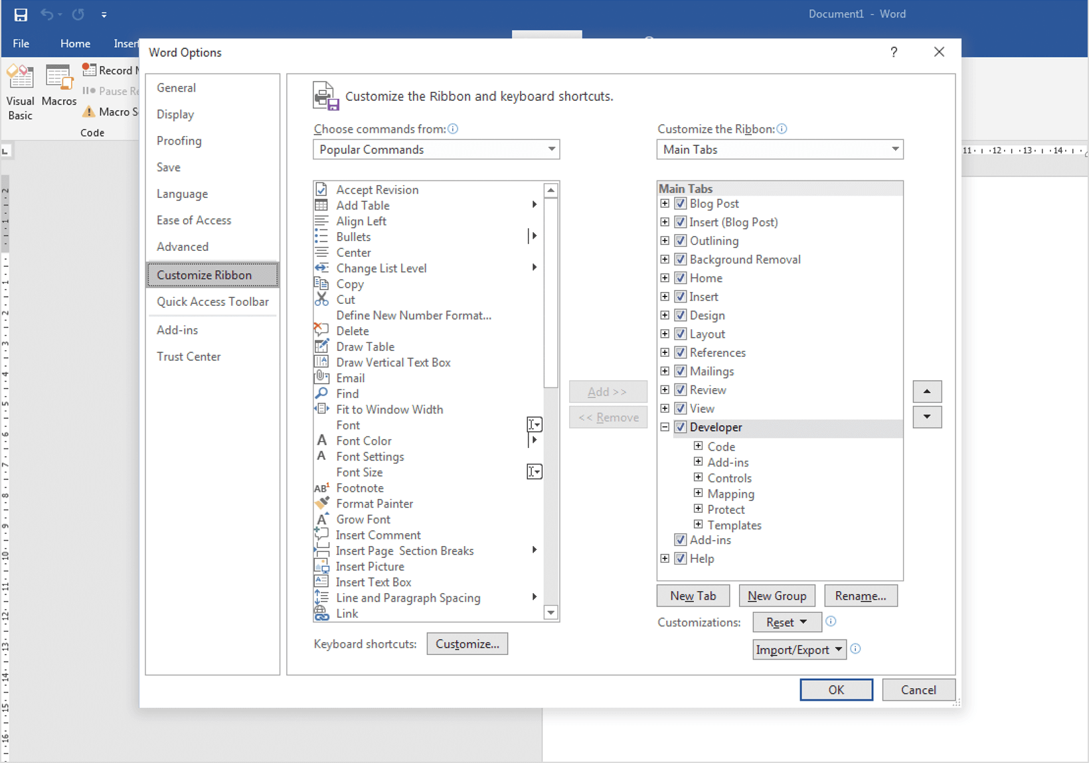Collapse the Developer tree node
1089x763 pixels.
click(x=665, y=427)
